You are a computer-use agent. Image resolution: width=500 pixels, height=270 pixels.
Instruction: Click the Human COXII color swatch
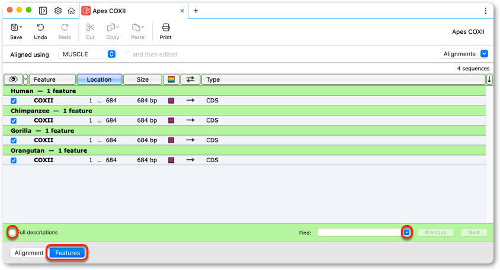click(171, 101)
